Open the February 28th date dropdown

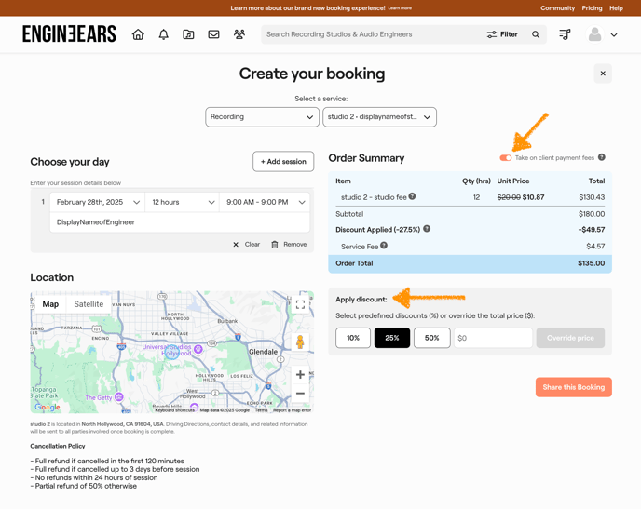(98, 202)
